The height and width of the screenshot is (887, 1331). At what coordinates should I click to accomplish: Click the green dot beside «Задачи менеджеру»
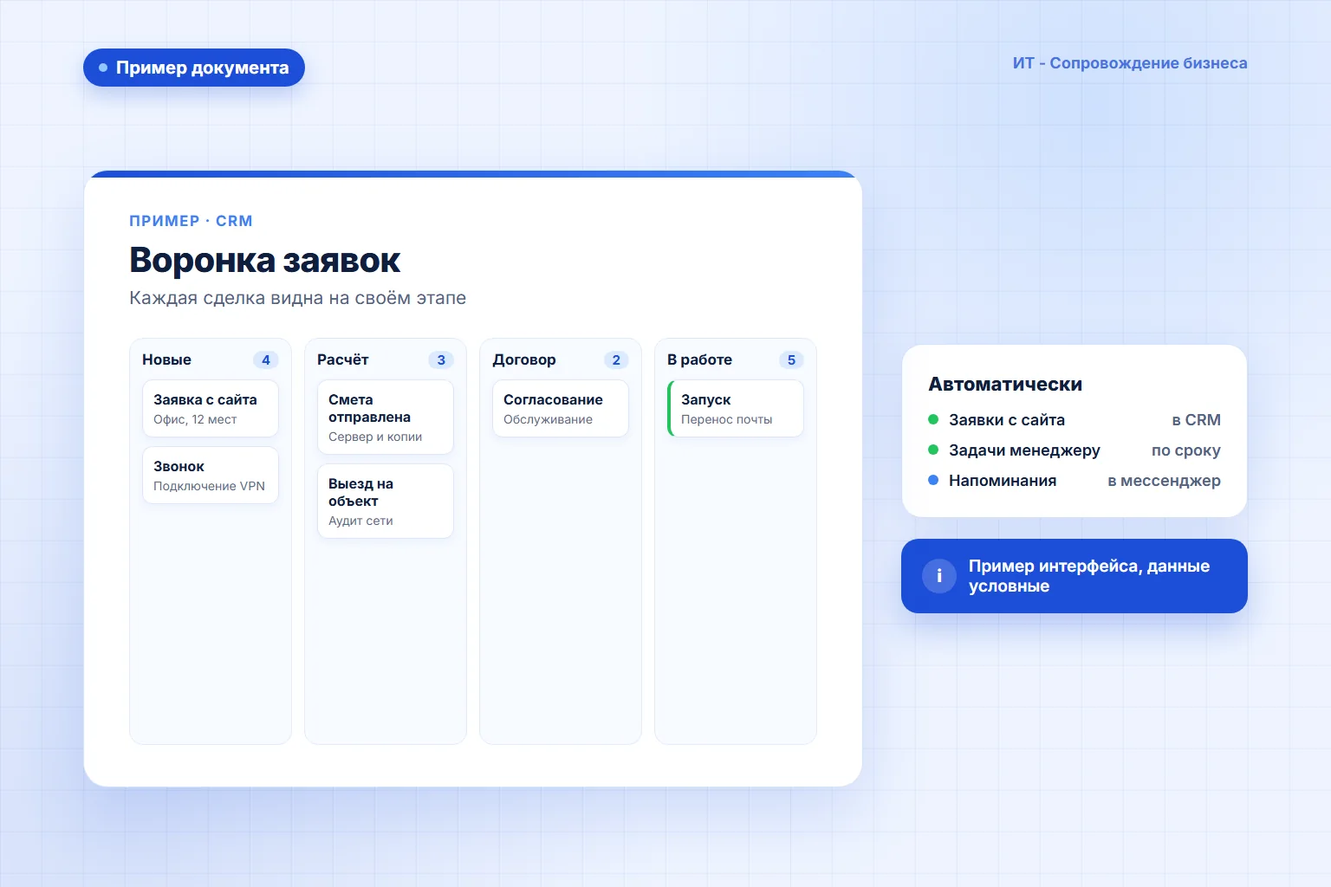933,450
